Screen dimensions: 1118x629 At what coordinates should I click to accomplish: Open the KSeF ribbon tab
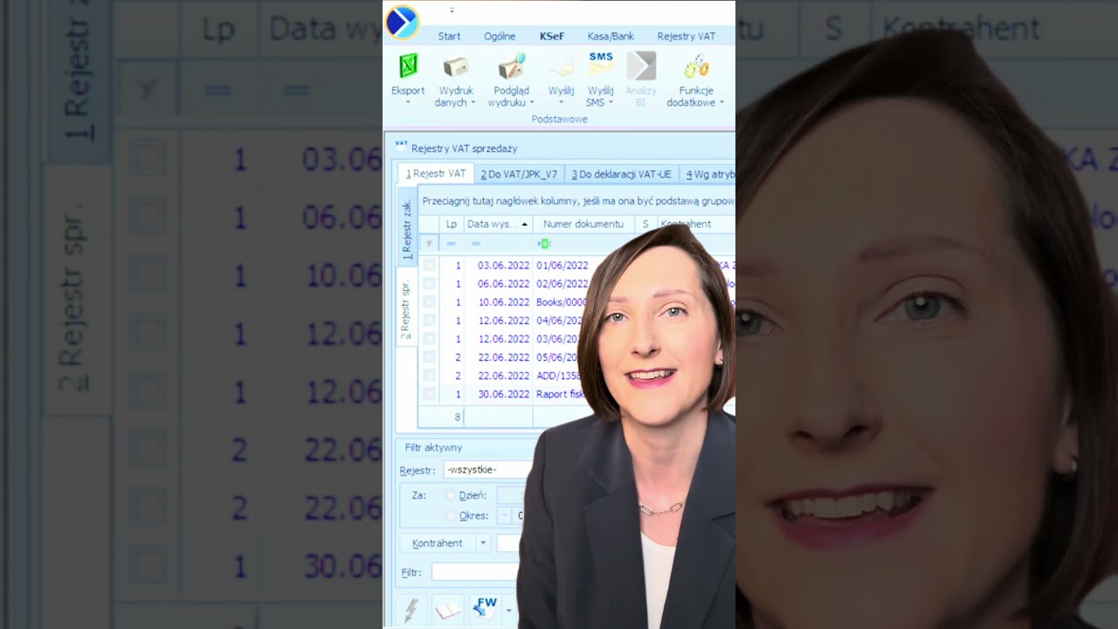[552, 37]
